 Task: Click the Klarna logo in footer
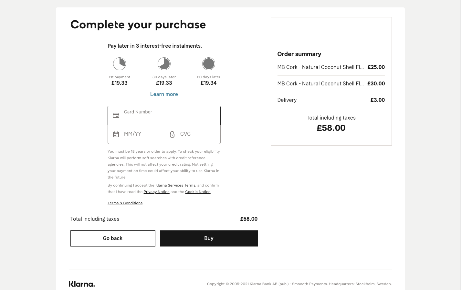click(82, 284)
